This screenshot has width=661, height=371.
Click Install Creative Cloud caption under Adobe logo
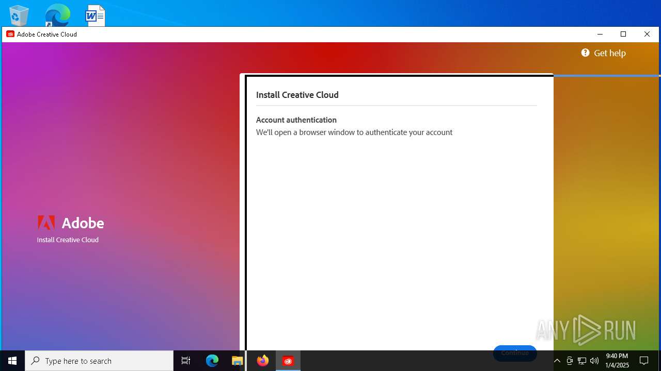pos(68,240)
